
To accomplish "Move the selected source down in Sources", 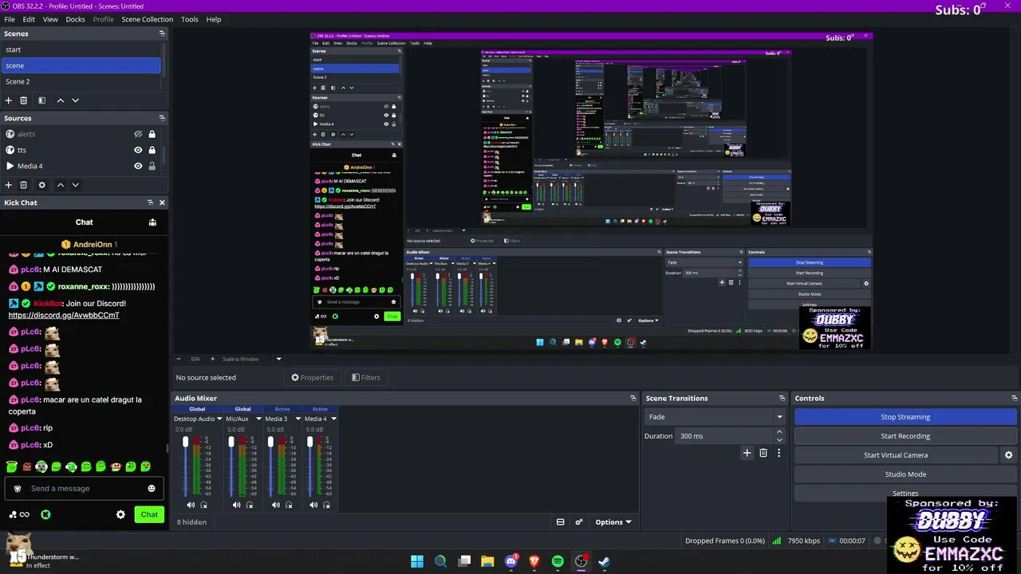I will coord(75,185).
